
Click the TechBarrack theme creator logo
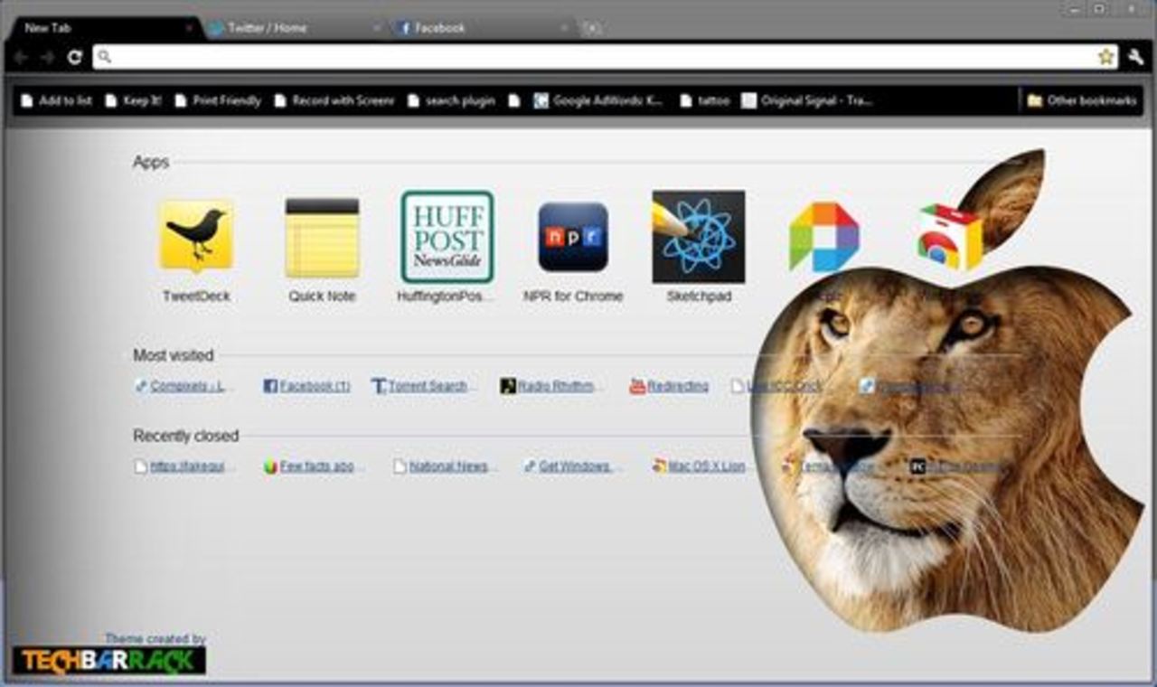[109, 660]
